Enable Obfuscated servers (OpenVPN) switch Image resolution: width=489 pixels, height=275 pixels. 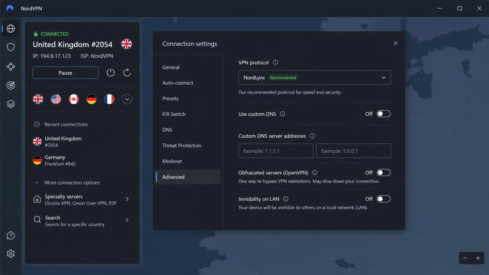pyautogui.click(x=383, y=173)
